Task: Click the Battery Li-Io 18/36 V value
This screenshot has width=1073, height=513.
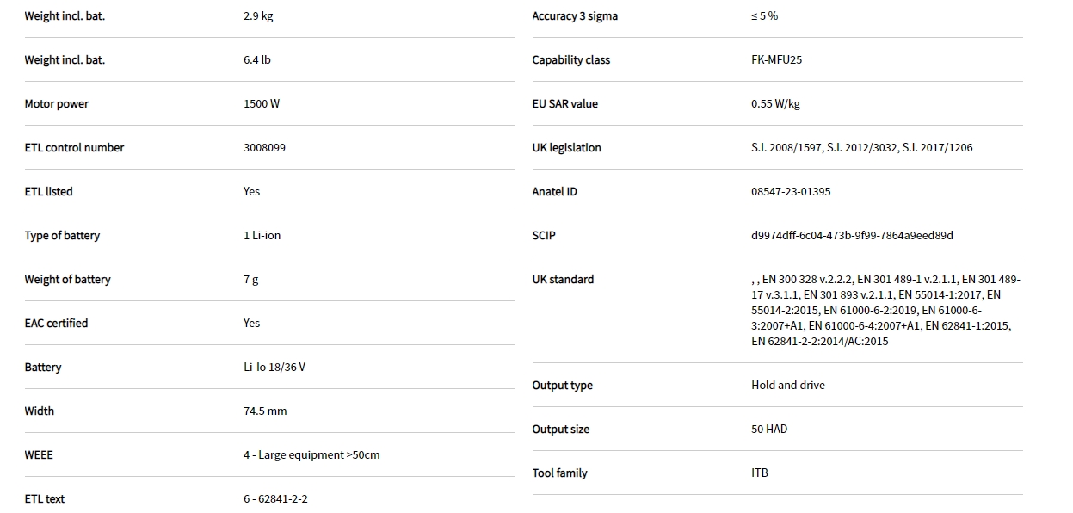Action: pyautogui.click(x=274, y=368)
